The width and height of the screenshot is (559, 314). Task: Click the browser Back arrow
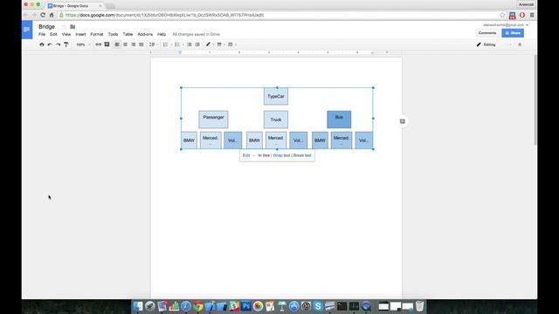point(25,15)
